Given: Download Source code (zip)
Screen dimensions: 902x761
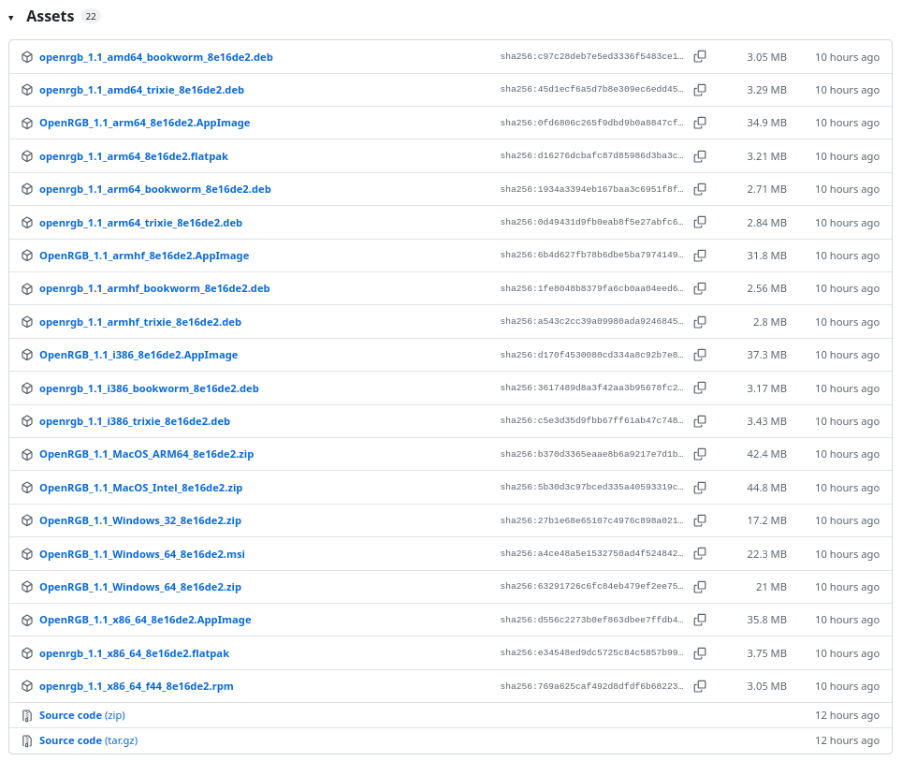Looking at the screenshot, I should point(82,715).
